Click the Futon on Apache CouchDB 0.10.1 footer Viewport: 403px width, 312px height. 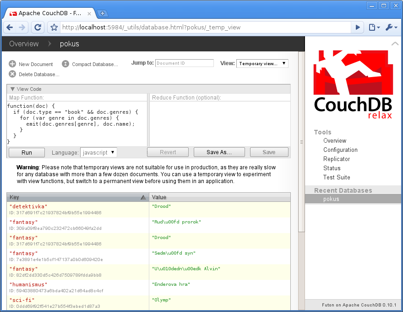pos(359,305)
